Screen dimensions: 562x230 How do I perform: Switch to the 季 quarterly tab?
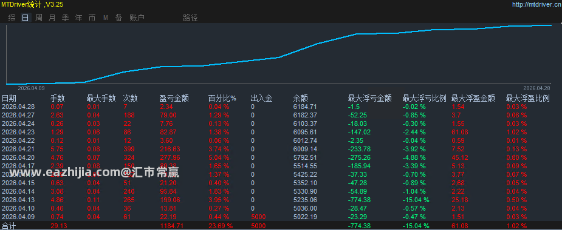[x=65, y=18]
